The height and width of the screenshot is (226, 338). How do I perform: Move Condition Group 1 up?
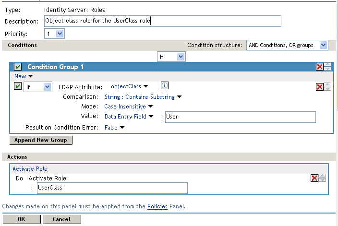pos(328,65)
